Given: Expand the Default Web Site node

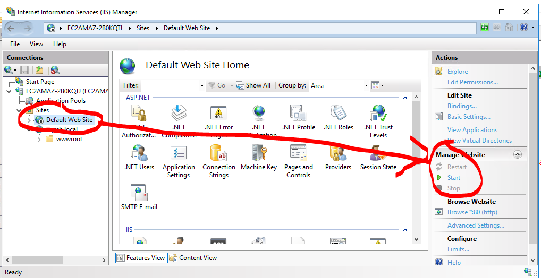Looking at the screenshot, I should point(29,120).
